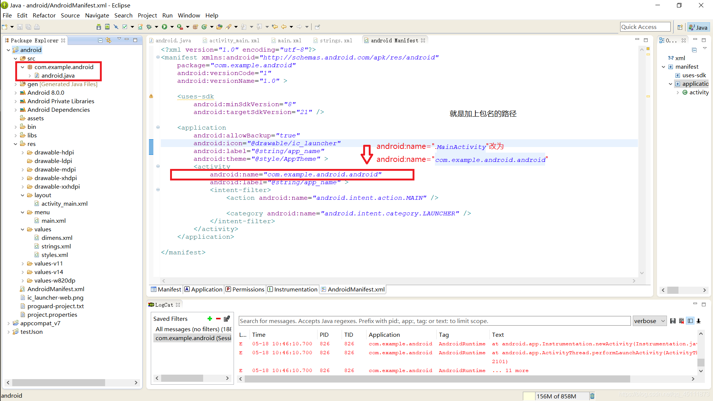713x401 pixels.
Task: Clear the LogCat log
Action: pos(681,321)
